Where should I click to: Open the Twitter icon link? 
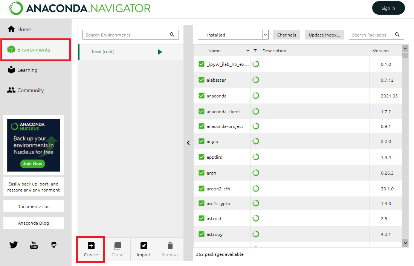pos(14,245)
